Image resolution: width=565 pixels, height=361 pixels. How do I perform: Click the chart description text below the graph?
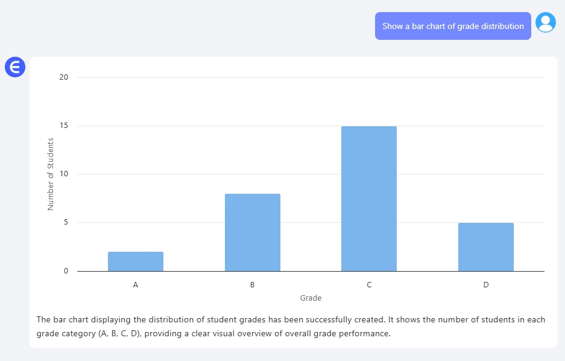point(291,320)
